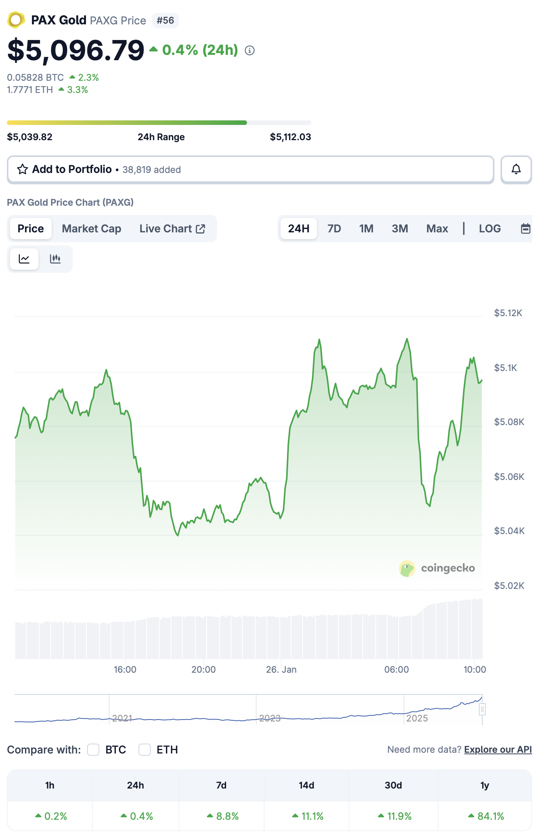Open the 24h price info icon
This screenshot has width=542, height=835.
[250, 50]
